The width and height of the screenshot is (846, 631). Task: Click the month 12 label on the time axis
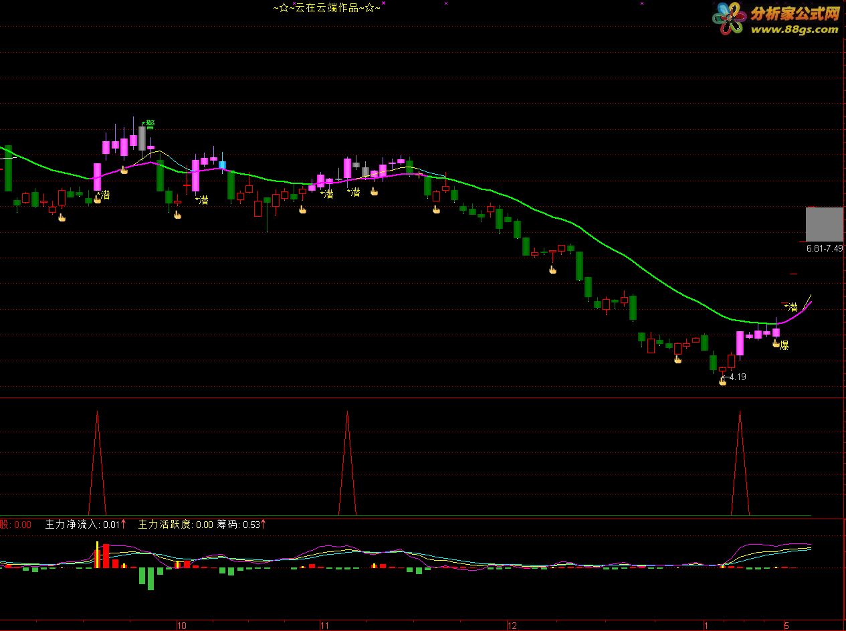point(512,626)
